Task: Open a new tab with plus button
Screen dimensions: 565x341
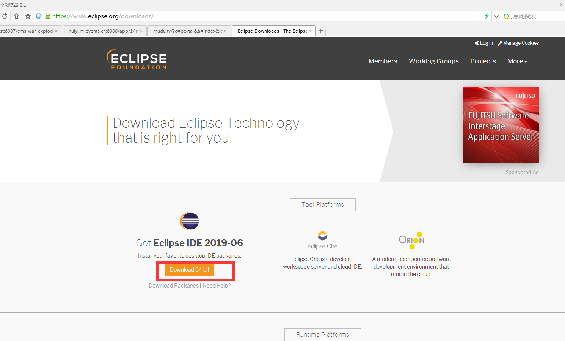Action: (x=321, y=31)
